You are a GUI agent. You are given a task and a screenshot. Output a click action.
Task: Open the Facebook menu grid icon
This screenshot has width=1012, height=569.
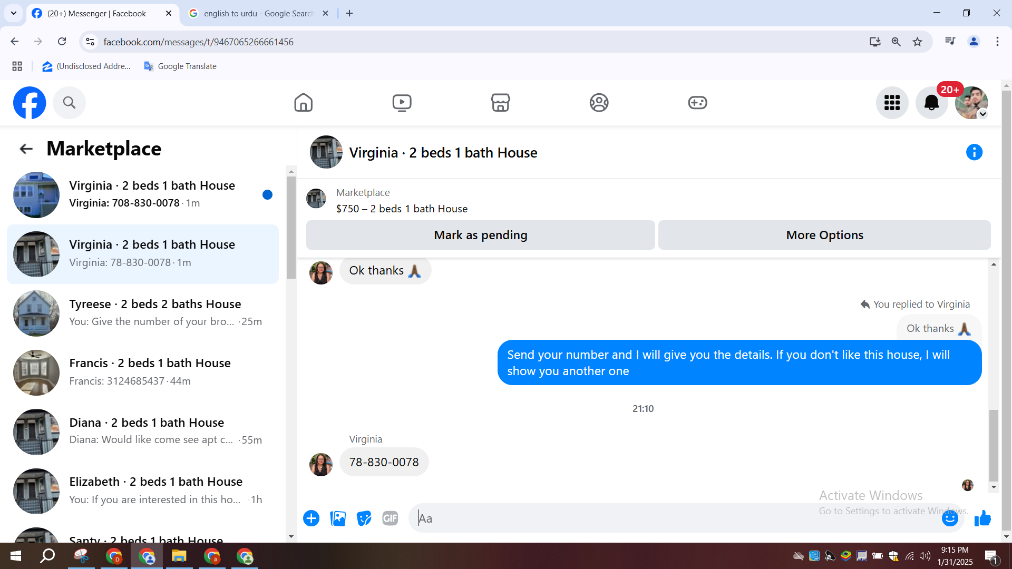pyautogui.click(x=892, y=103)
